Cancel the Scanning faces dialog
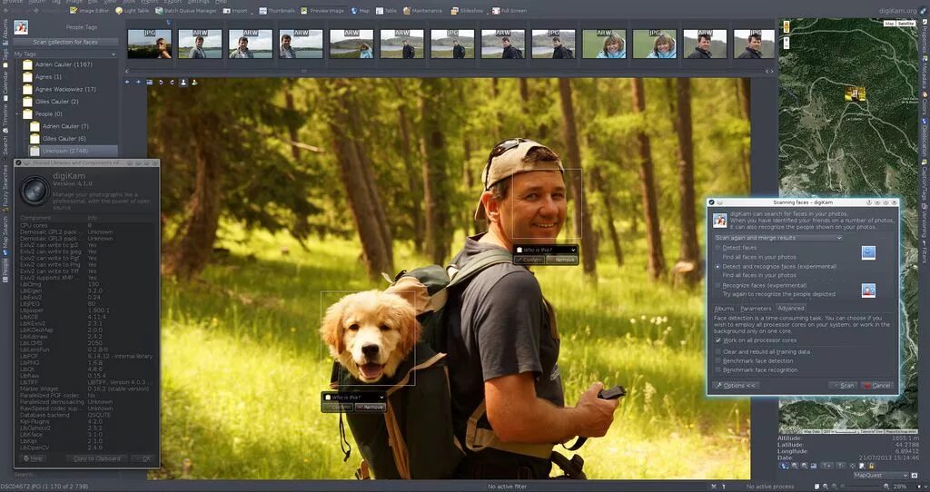The image size is (930, 492). (876, 385)
